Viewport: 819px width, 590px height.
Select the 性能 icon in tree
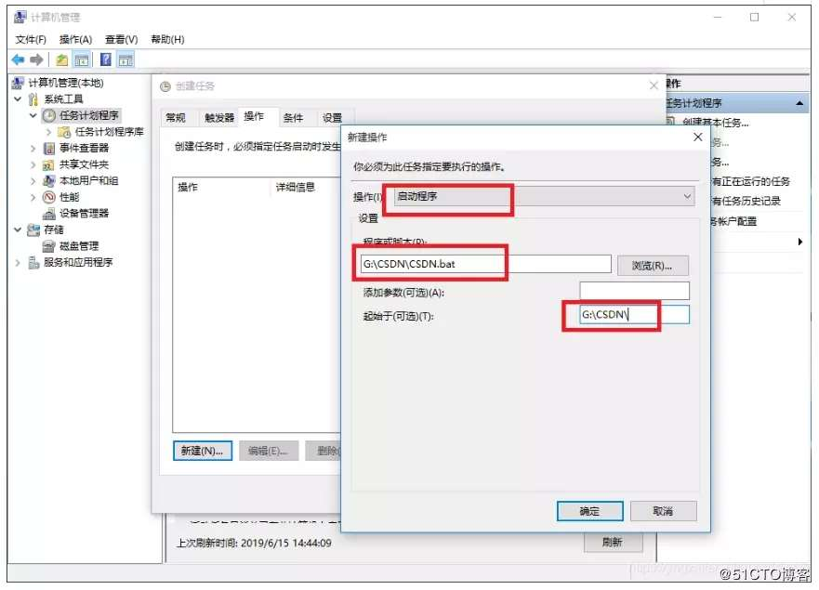click(49, 197)
